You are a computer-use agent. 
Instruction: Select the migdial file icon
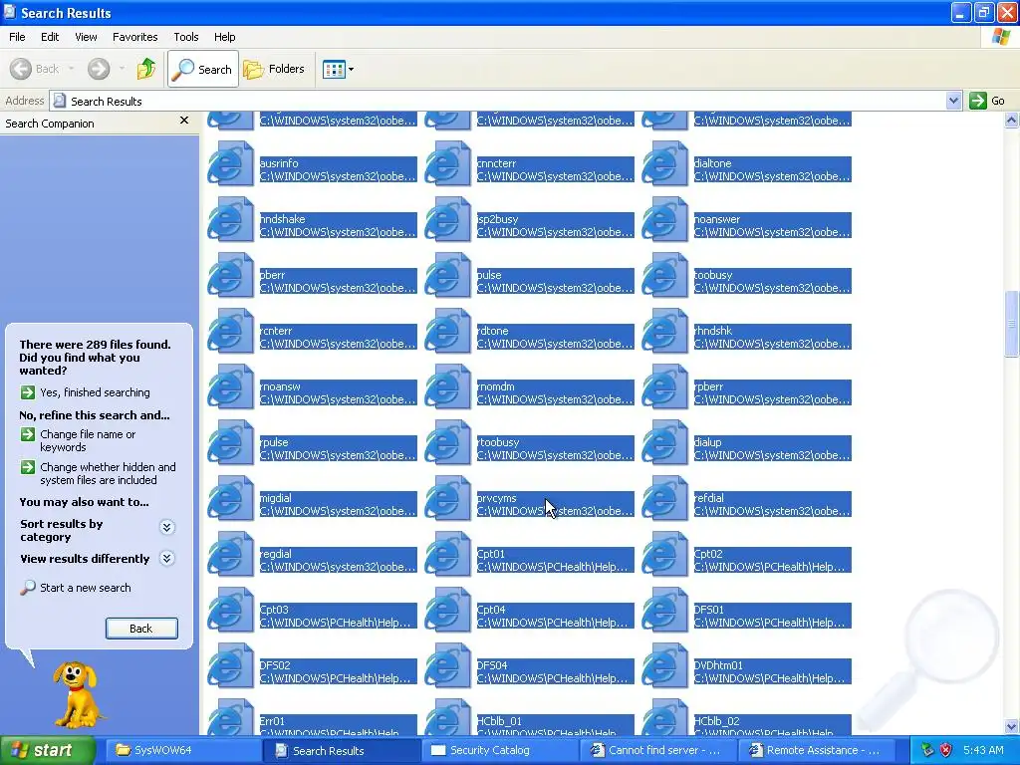coord(230,500)
